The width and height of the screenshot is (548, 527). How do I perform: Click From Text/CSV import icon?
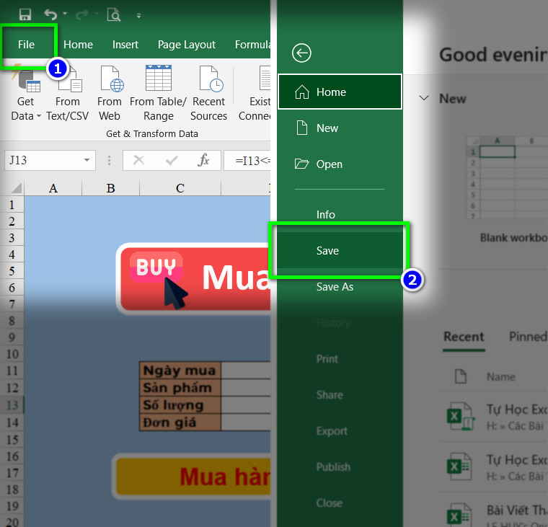[68, 94]
